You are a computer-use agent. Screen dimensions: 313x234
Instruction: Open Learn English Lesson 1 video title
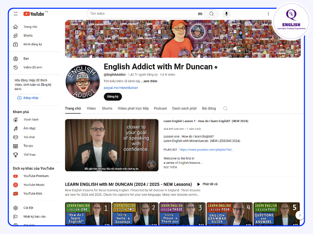[x=206, y=121]
